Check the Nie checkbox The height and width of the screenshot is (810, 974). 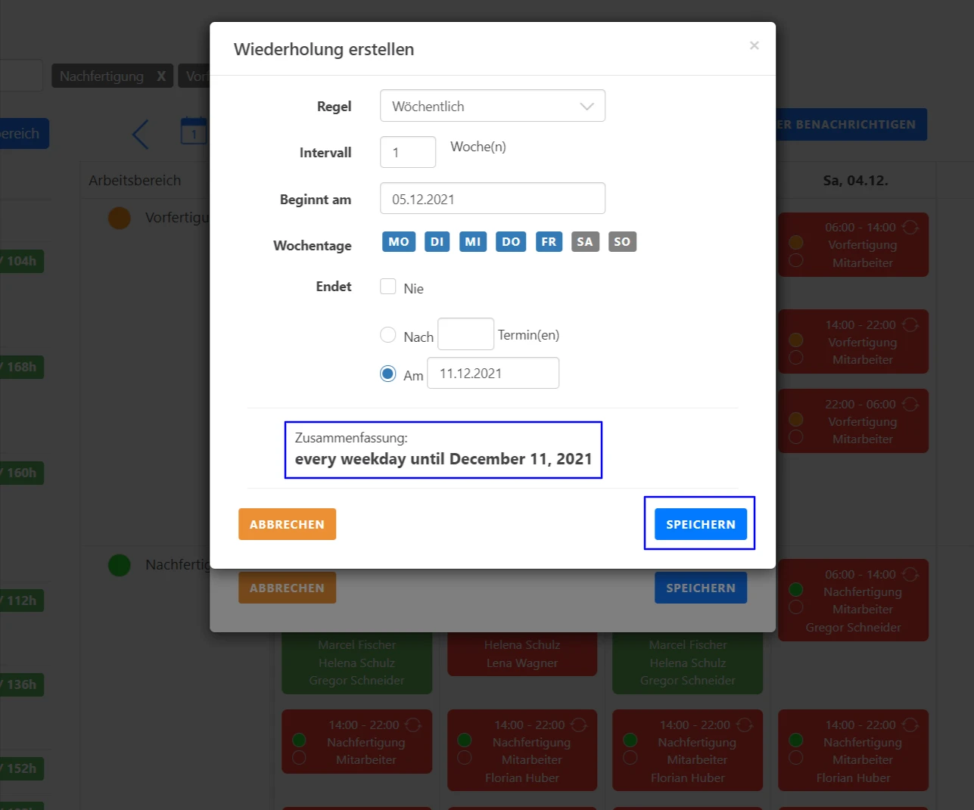[x=388, y=287]
